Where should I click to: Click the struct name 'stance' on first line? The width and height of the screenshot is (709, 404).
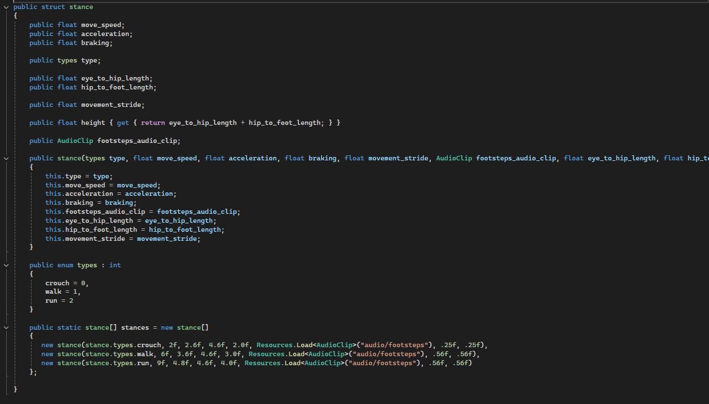81,7
